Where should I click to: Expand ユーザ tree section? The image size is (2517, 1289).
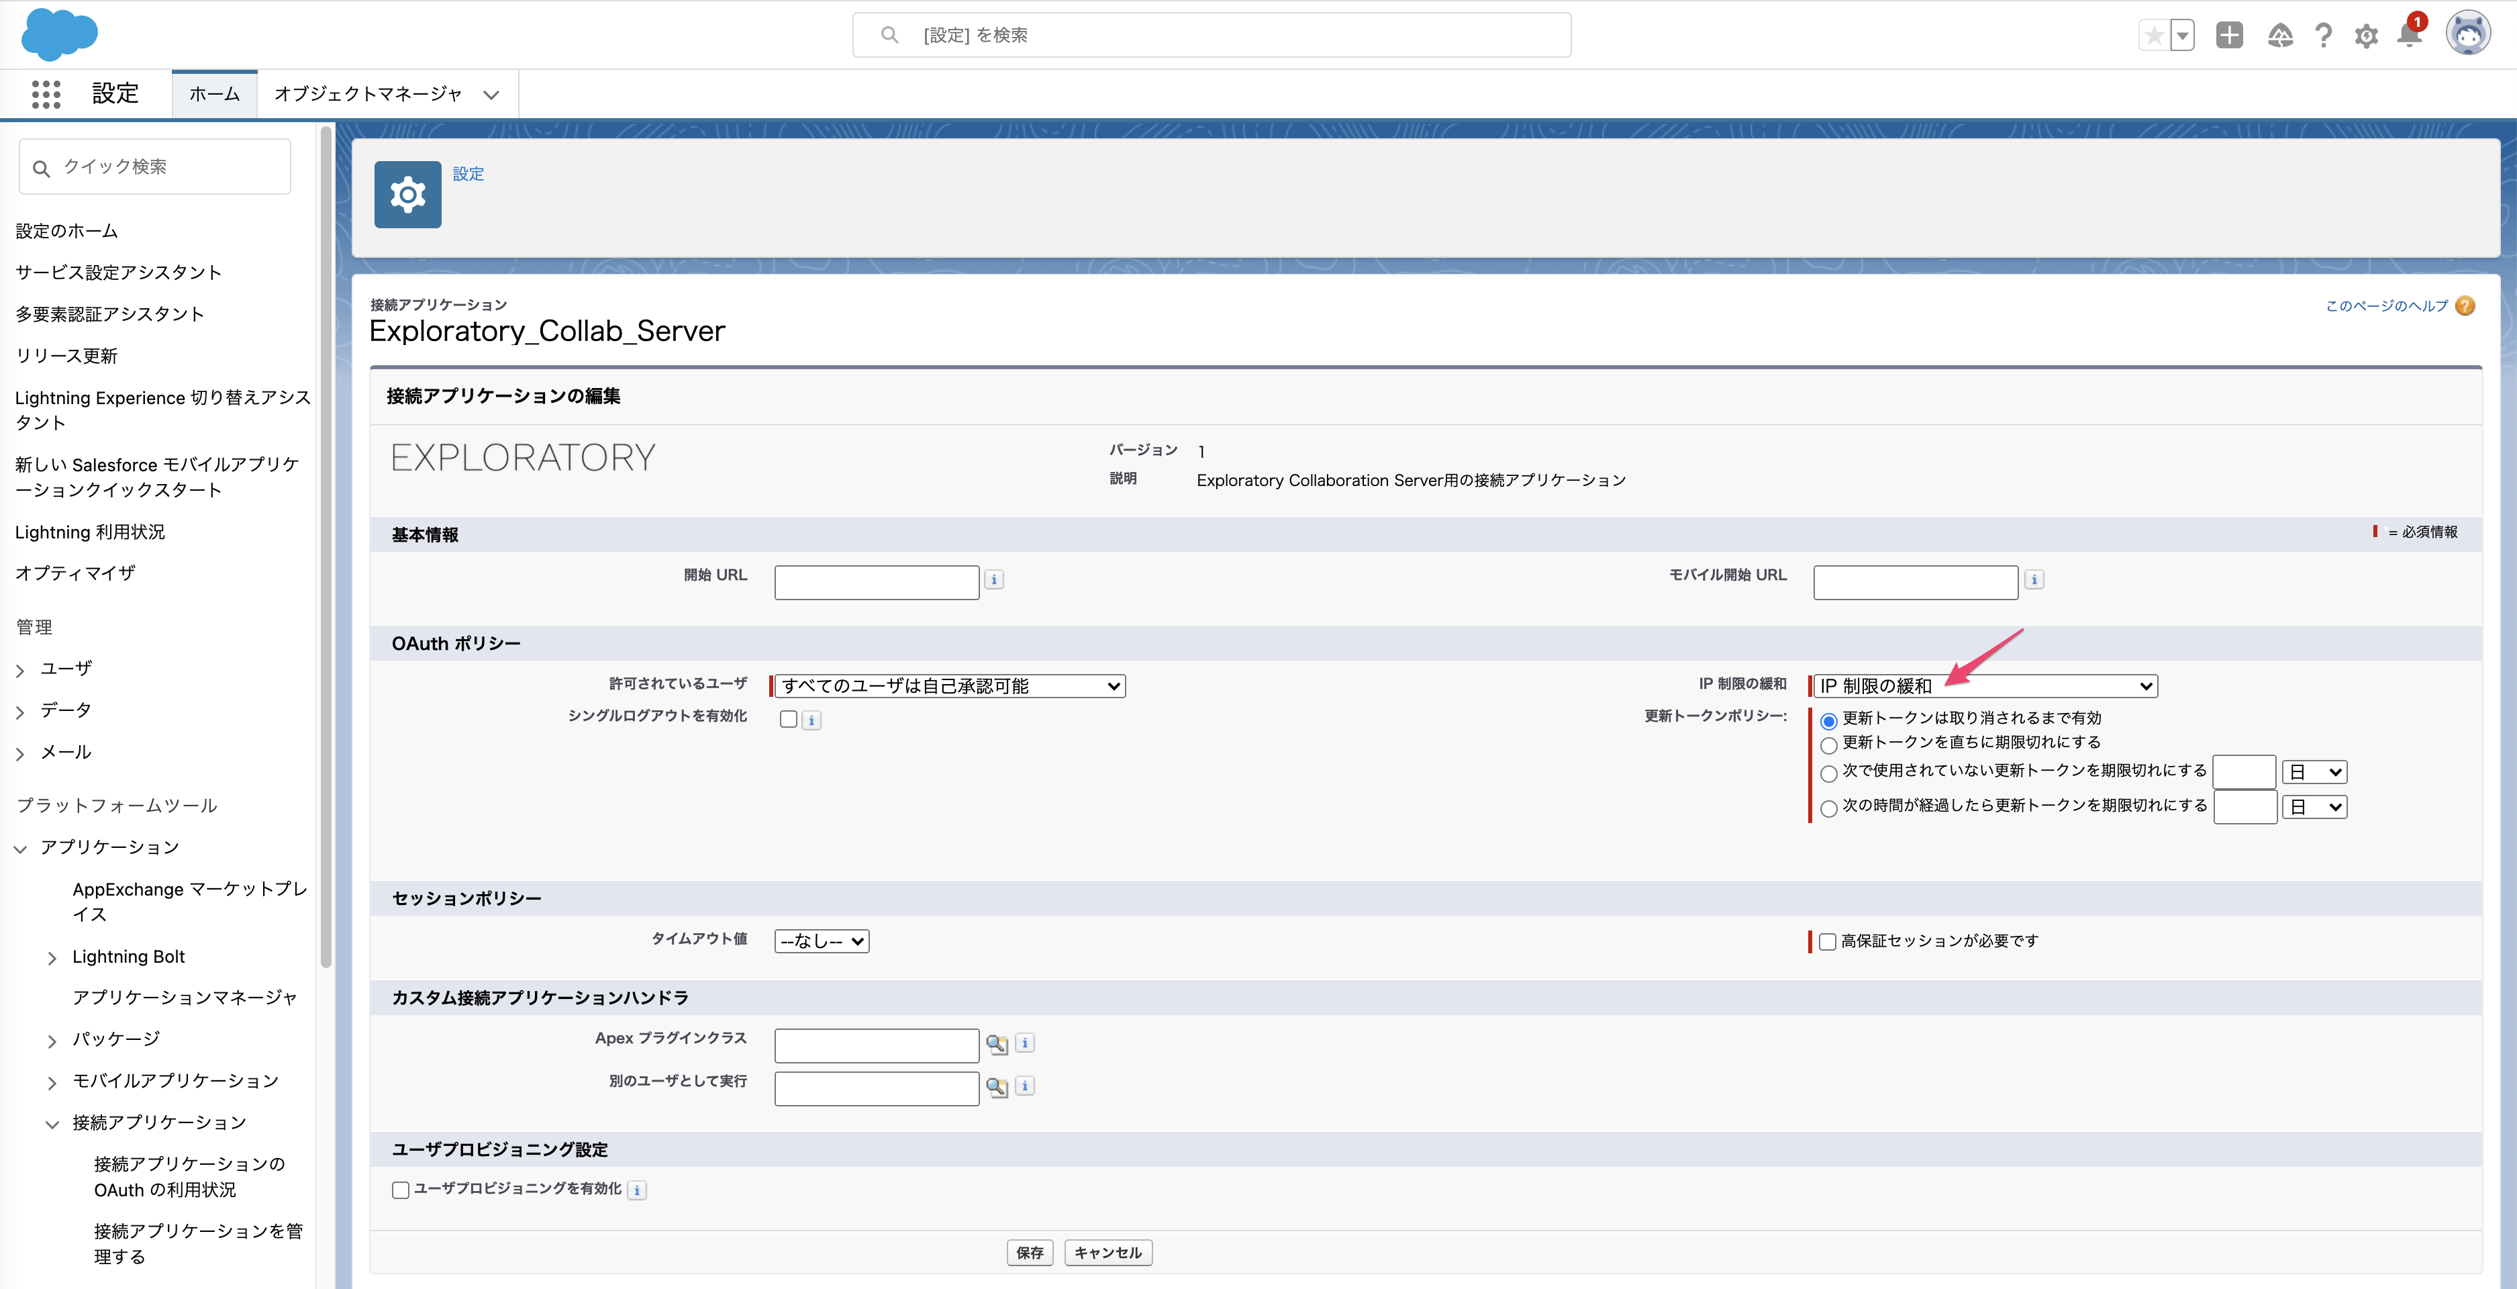pos(21,671)
